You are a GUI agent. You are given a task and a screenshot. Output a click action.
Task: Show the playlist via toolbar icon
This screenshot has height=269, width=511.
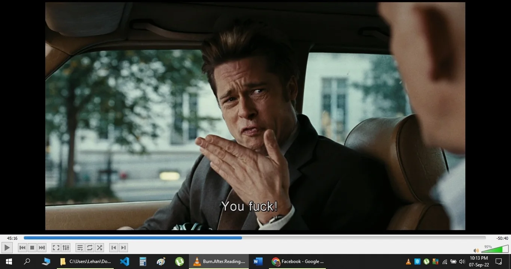coord(80,248)
